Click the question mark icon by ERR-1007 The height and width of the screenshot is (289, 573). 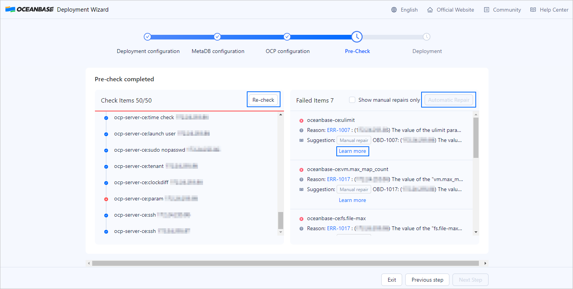(301, 130)
